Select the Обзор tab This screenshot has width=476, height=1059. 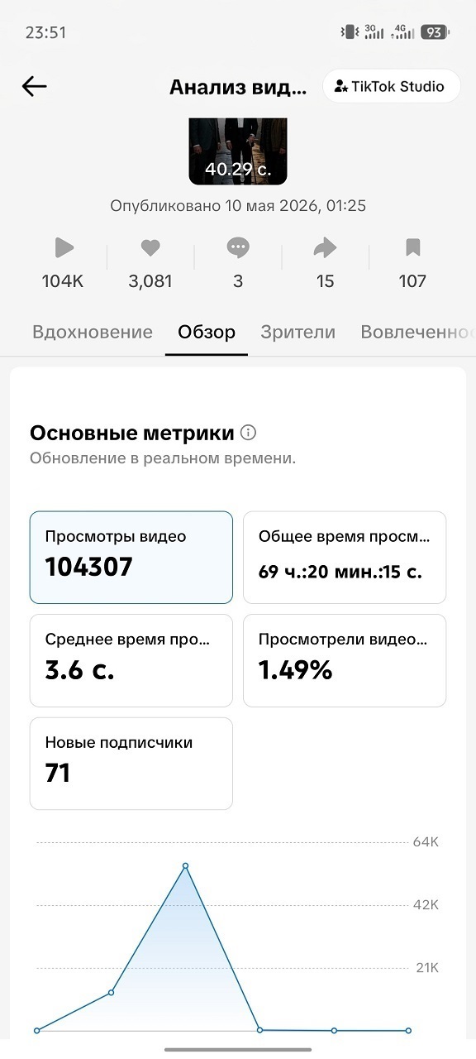(x=207, y=333)
